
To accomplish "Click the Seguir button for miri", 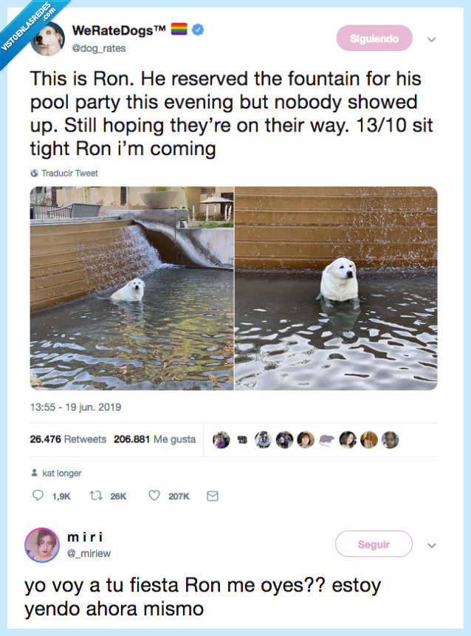I will tap(374, 544).
